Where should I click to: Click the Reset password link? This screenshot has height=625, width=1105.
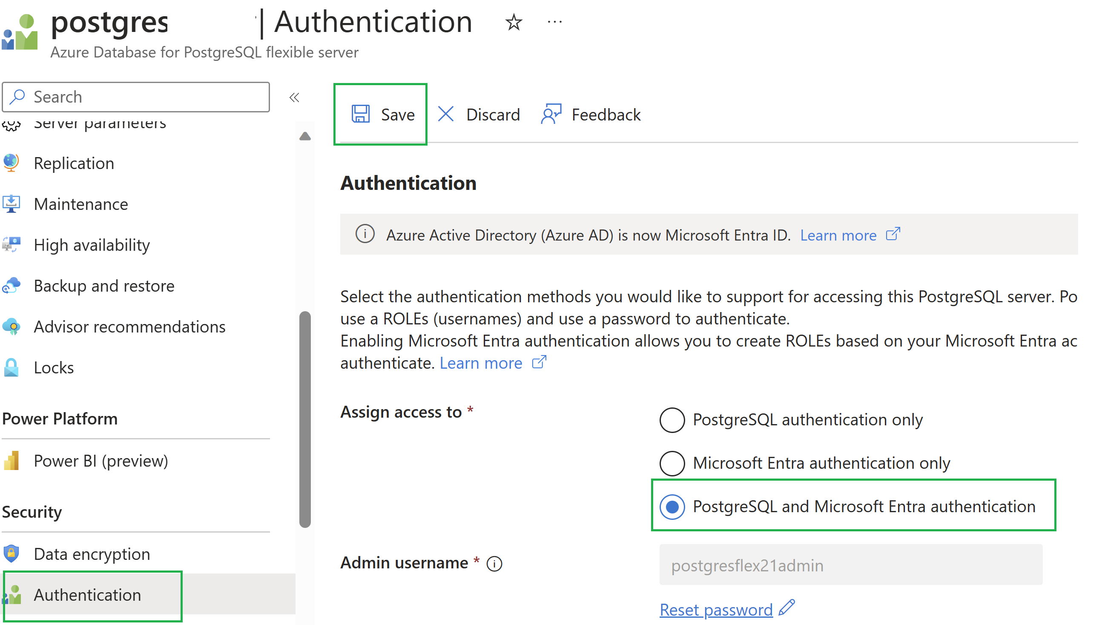716,610
